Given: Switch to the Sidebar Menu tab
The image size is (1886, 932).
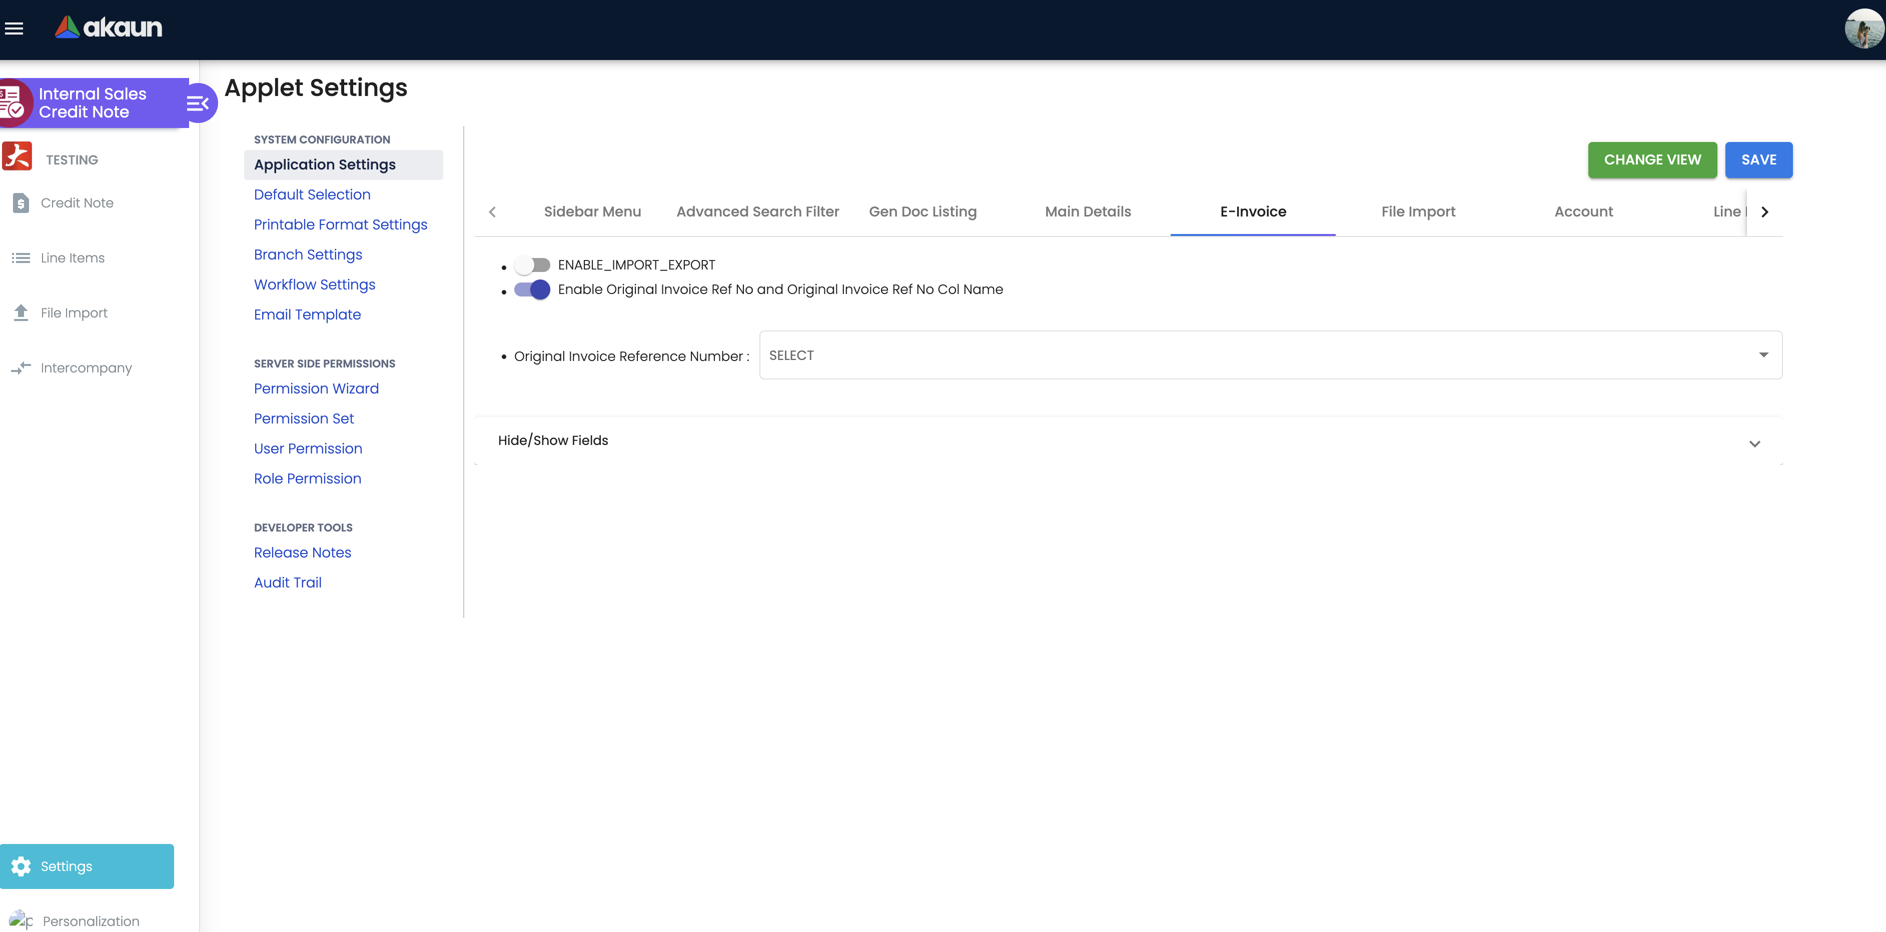Looking at the screenshot, I should pyautogui.click(x=592, y=211).
